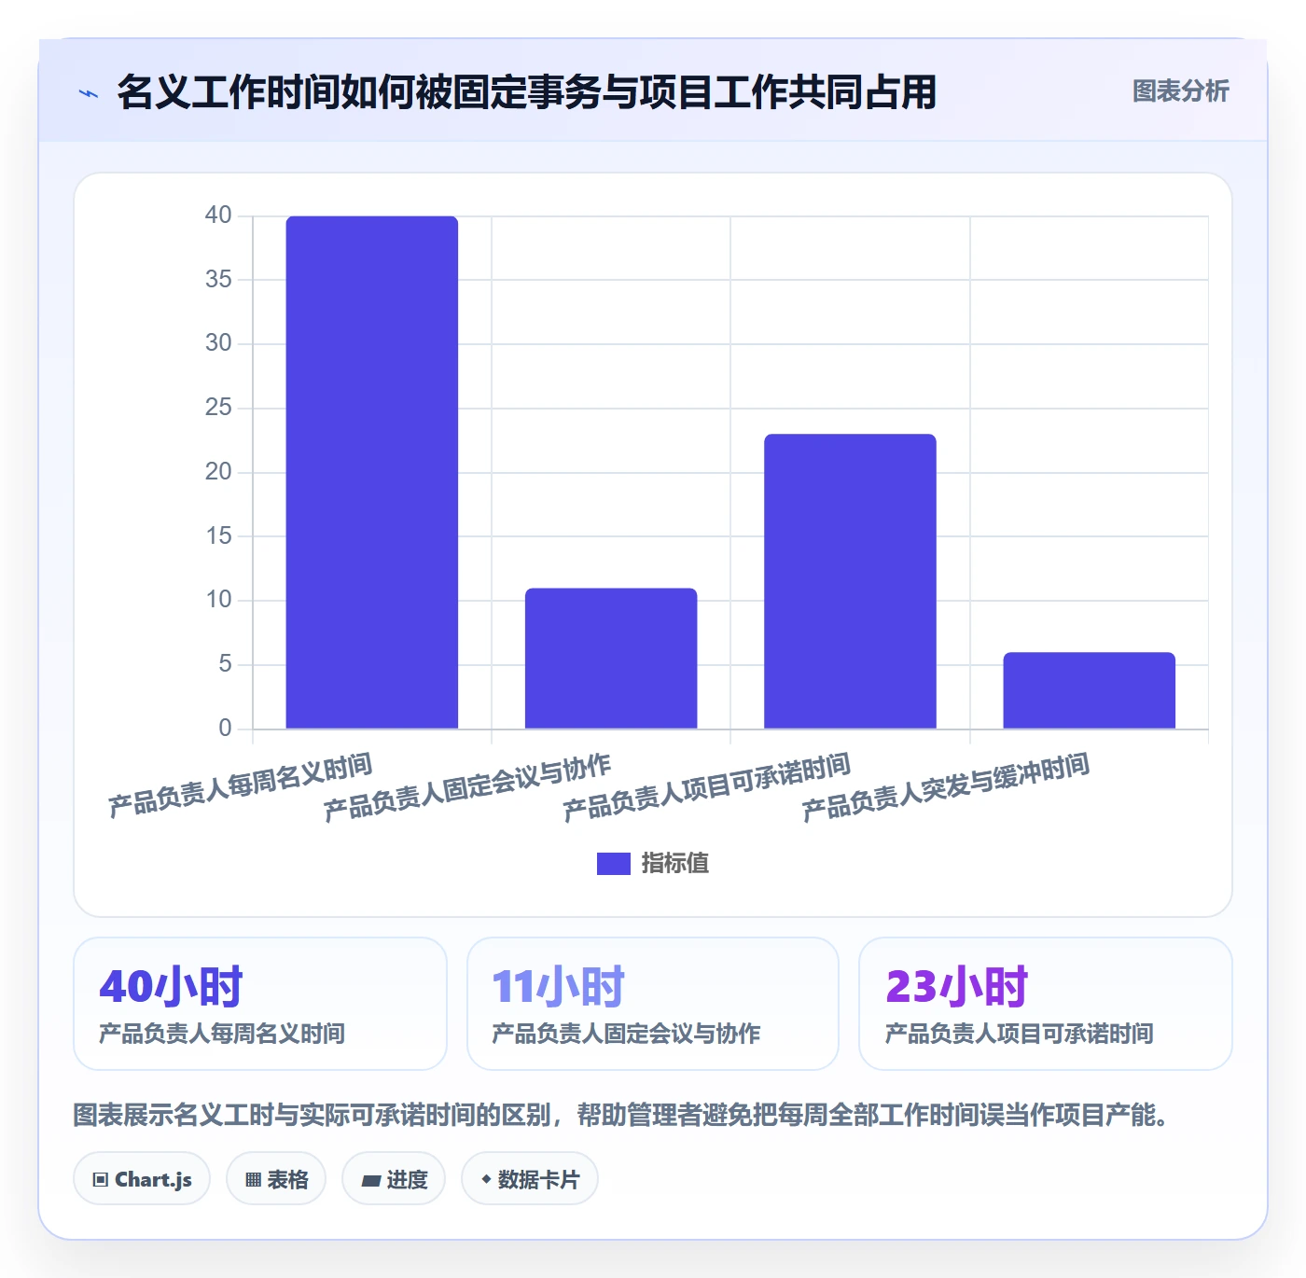Click the 产品负责人项目可承诺时间 bar in chart
Viewport: 1306px width, 1278px height.
(x=850, y=581)
